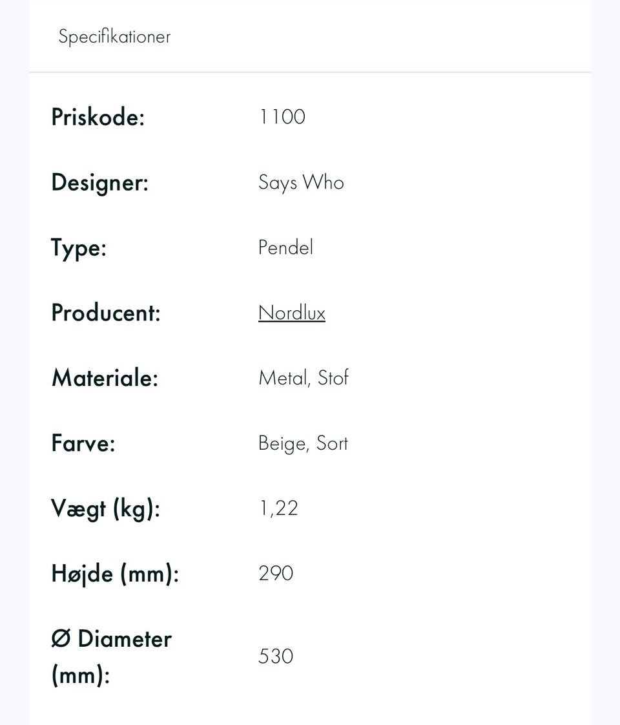Click the Beige, Sort color value
The width and height of the screenshot is (620, 725).
[303, 443]
